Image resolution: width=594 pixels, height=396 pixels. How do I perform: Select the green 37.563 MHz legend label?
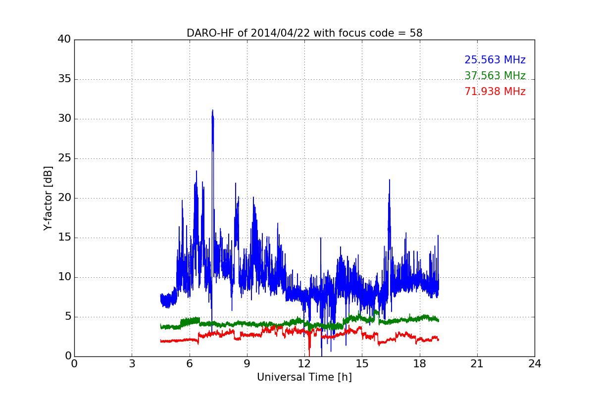coord(495,76)
